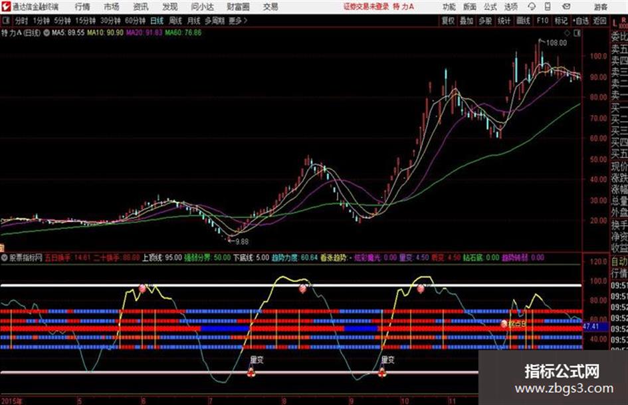This screenshot has width=628, height=405.
Task: Click the 返回 back button
Action: pos(599,21)
